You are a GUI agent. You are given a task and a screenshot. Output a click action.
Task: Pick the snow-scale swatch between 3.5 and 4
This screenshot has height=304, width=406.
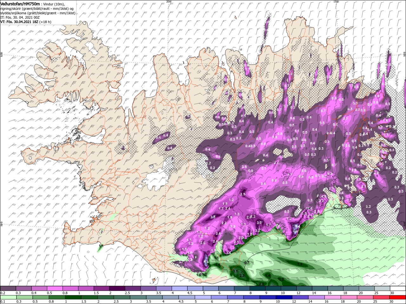click(164, 288)
